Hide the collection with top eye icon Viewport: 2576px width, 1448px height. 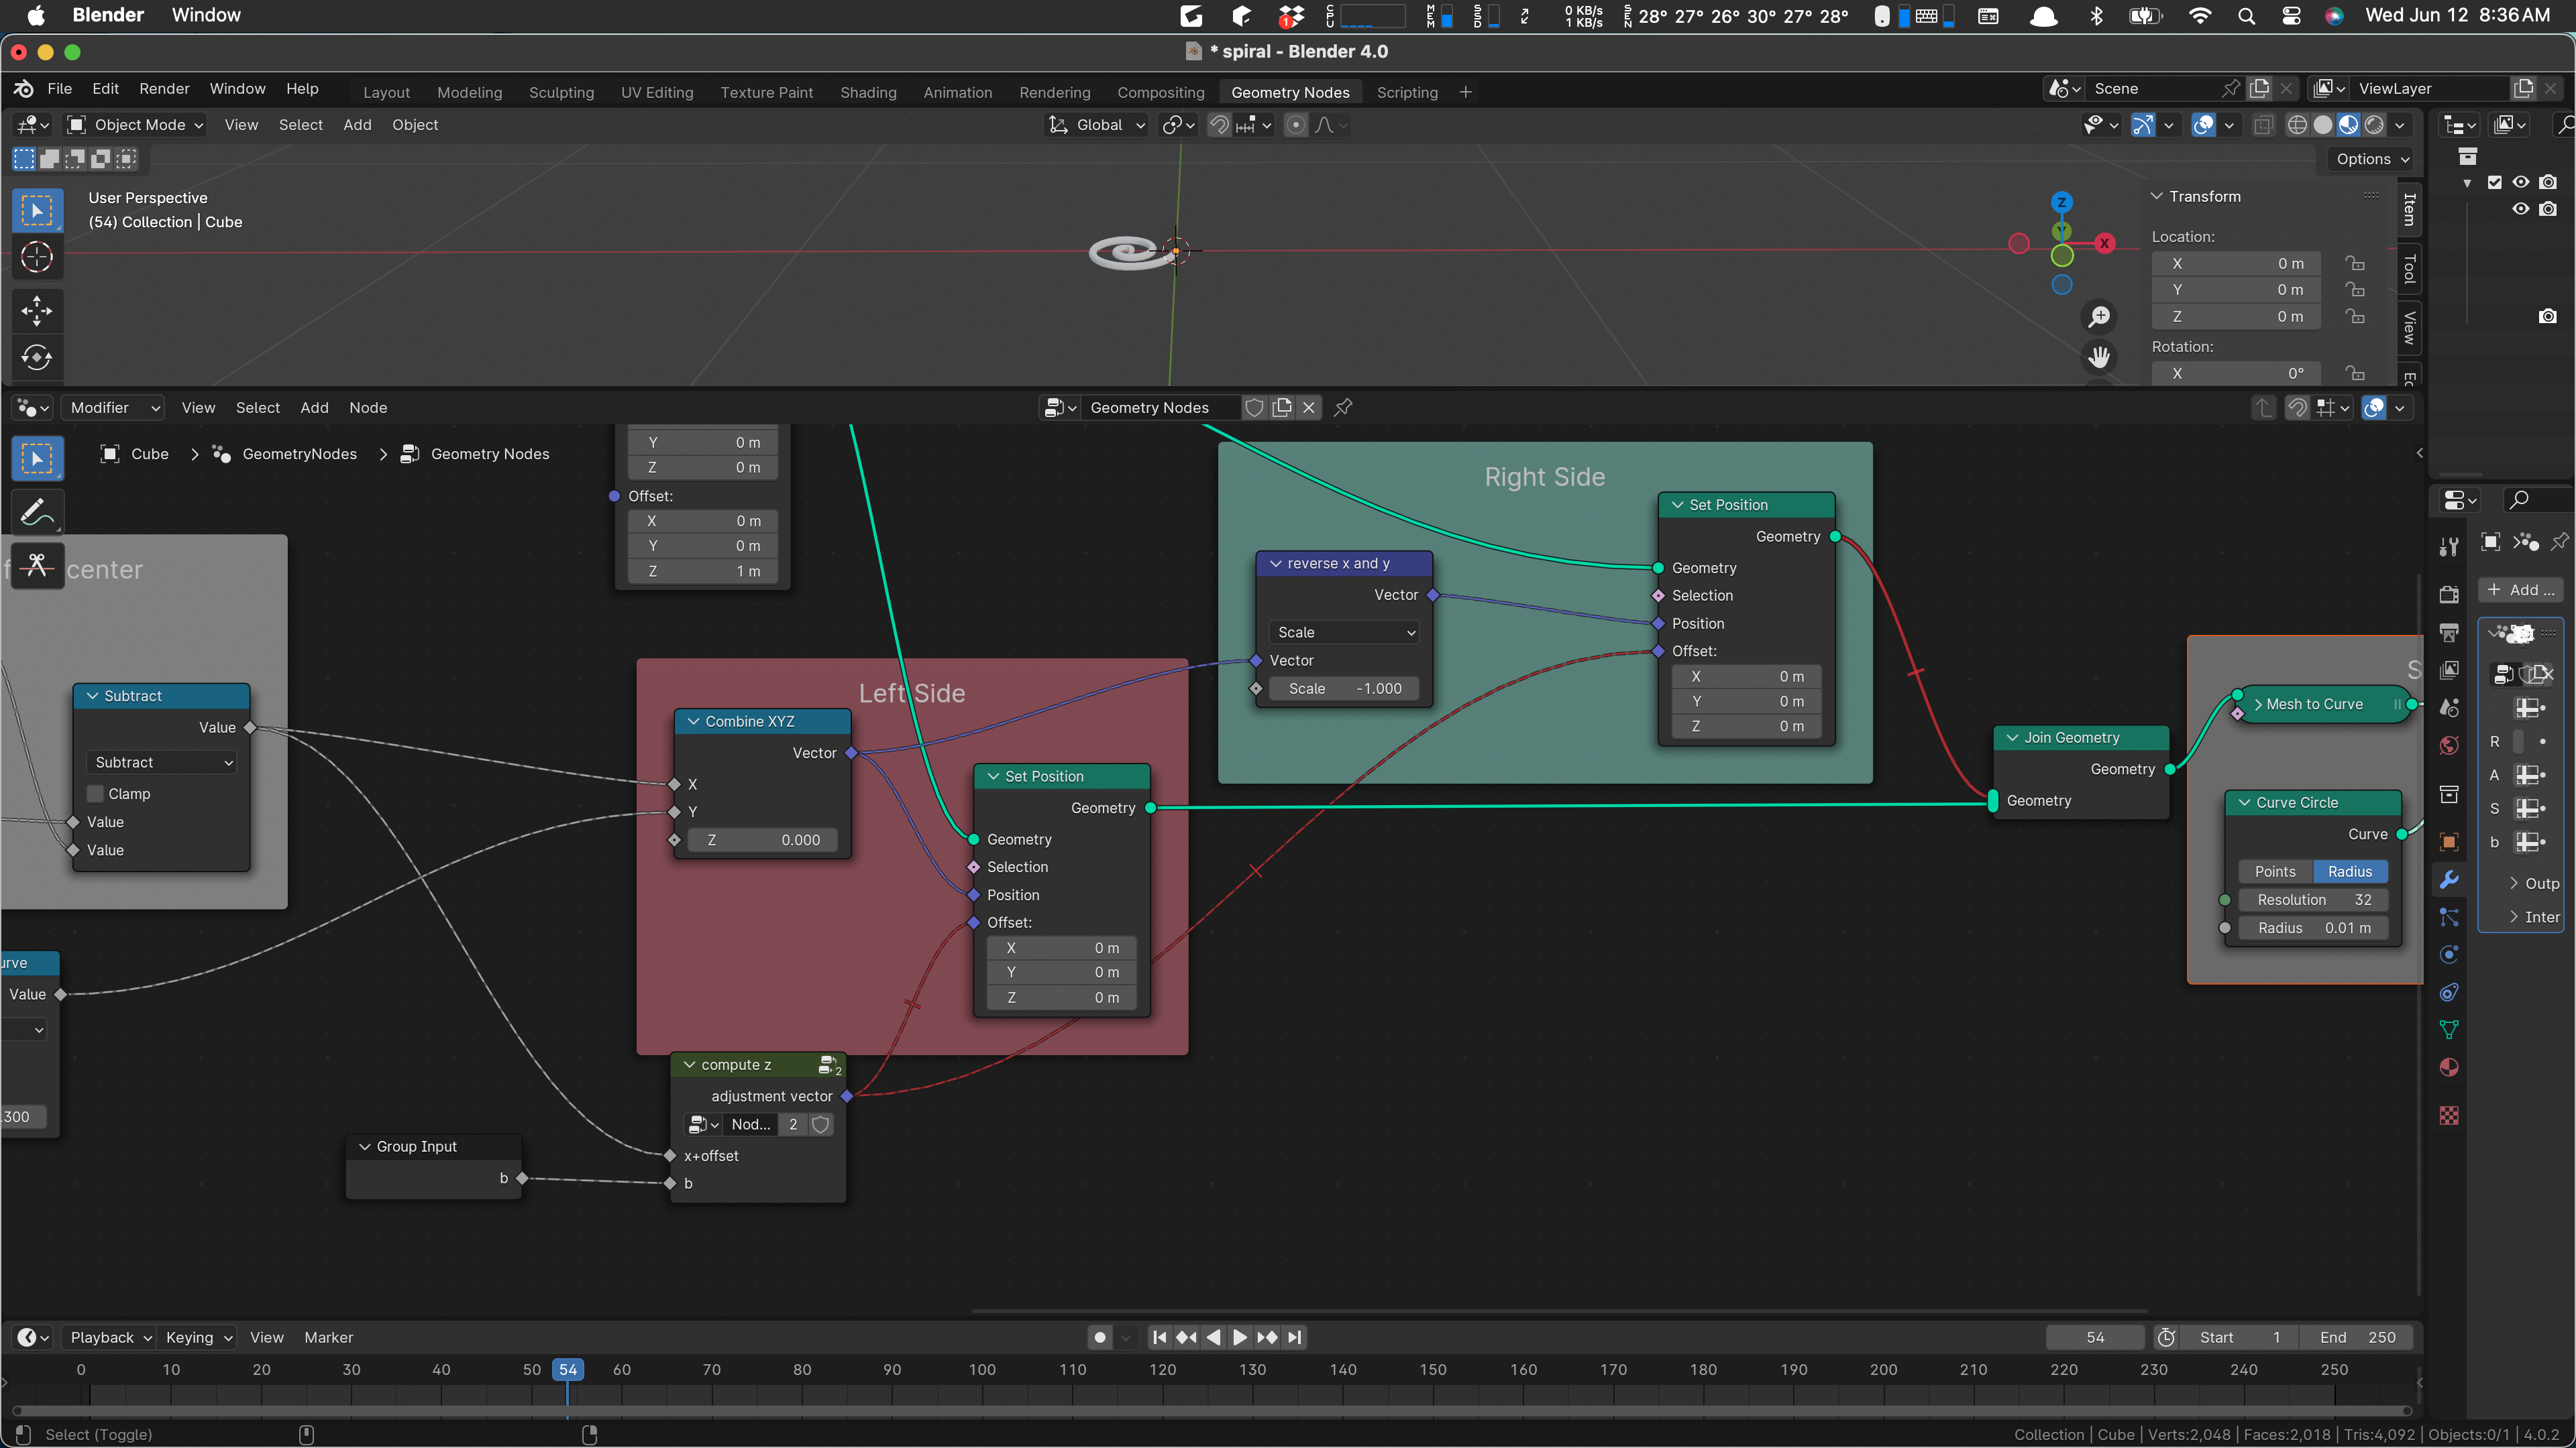pyautogui.click(x=2521, y=182)
